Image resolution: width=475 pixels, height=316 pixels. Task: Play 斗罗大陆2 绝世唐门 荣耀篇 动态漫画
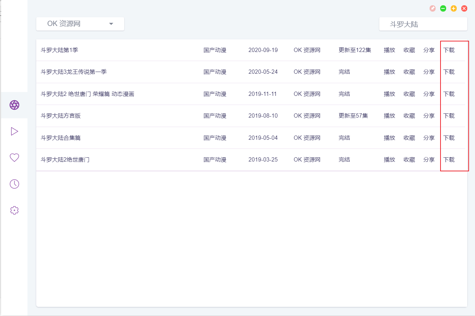(x=389, y=94)
